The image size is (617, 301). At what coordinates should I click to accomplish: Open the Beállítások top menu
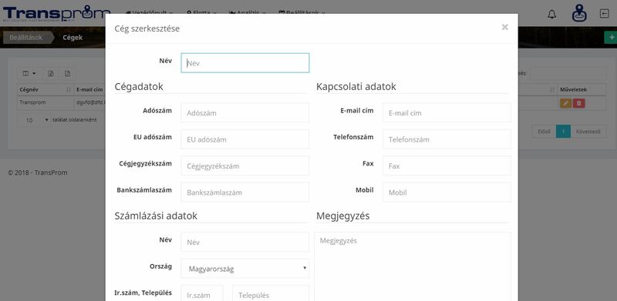(302, 13)
